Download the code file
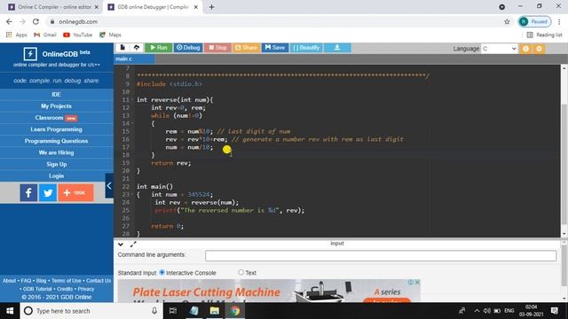The height and width of the screenshot is (319, 568). 337,47
